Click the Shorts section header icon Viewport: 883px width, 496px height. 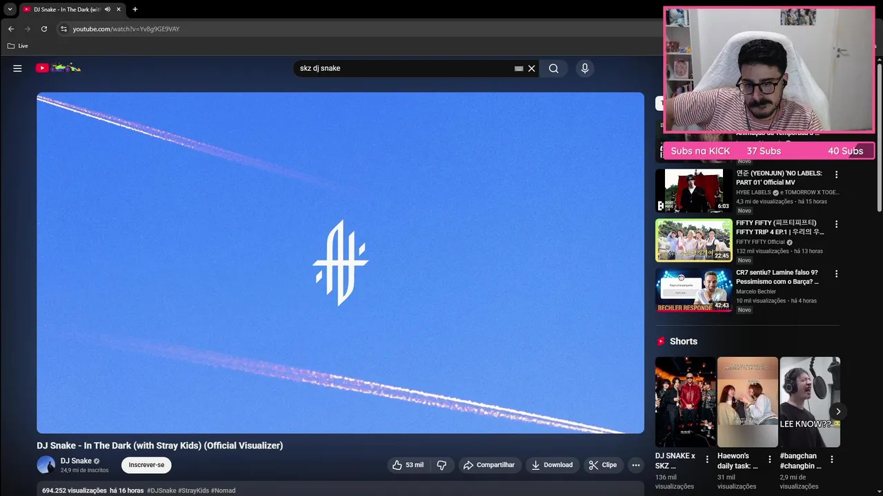click(661, 341)
